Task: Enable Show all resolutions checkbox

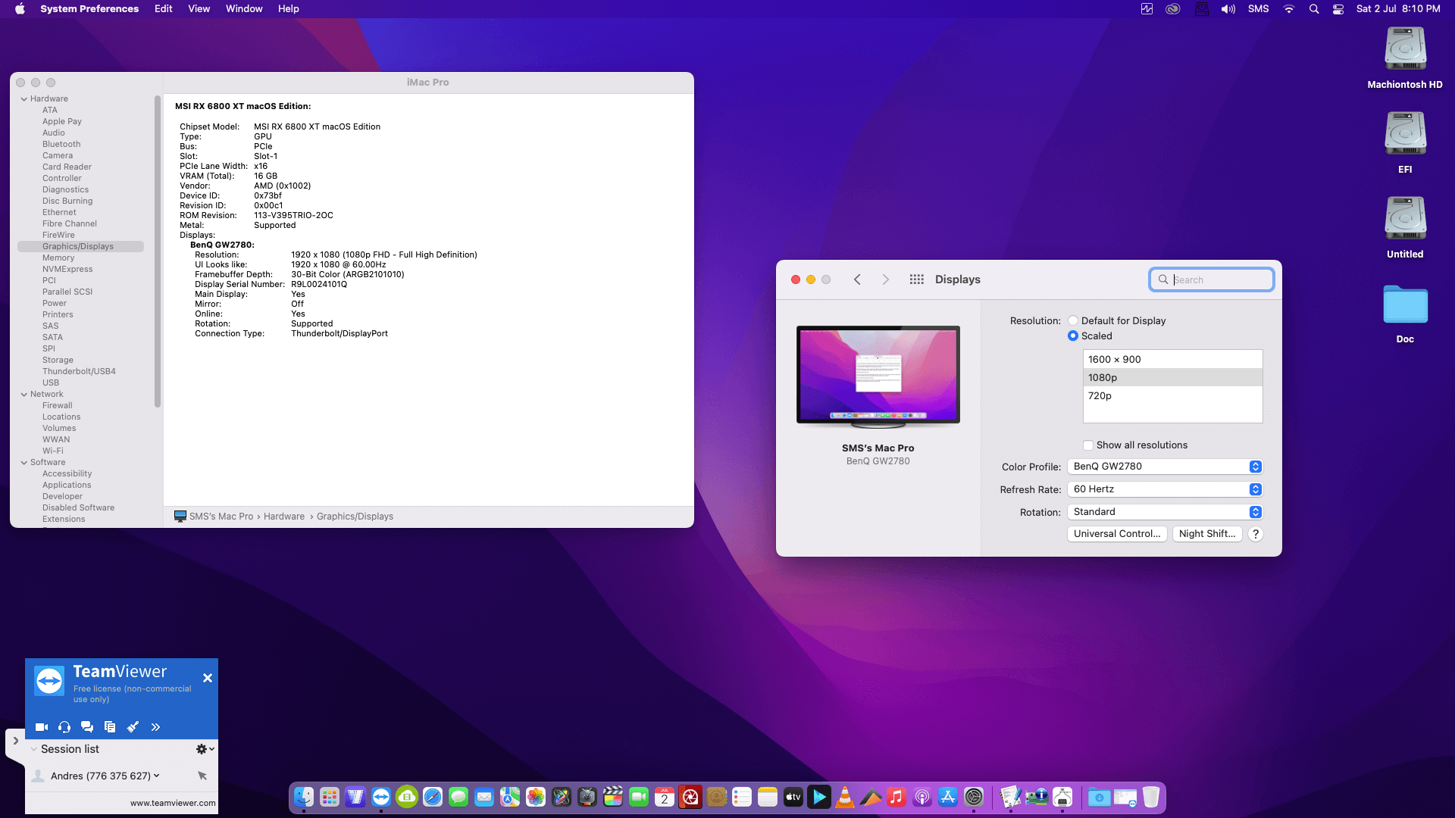Action: tap(1088, 445)
